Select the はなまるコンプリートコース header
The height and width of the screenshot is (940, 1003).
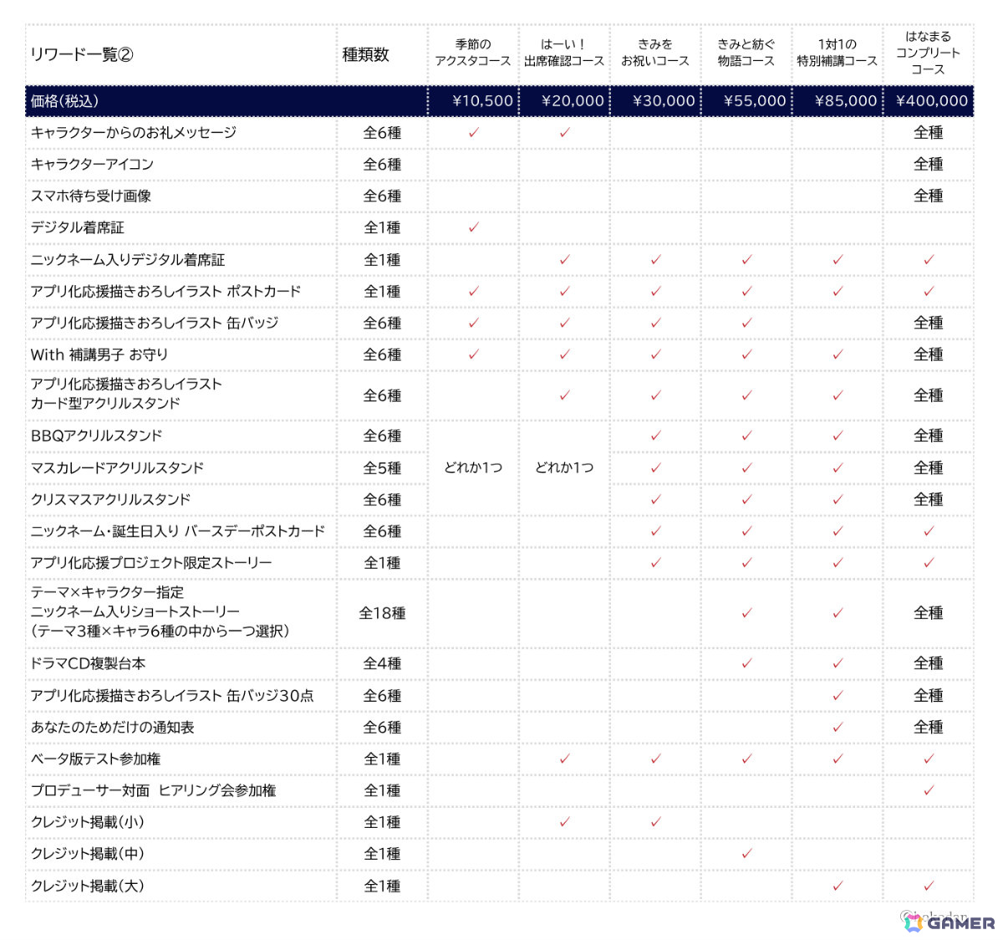[929, 53]
